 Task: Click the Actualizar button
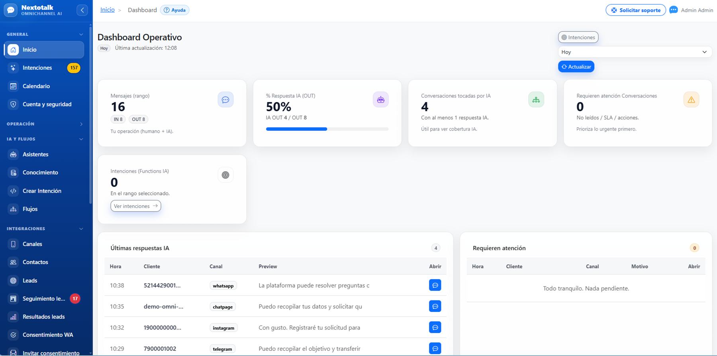click(576, 67)
